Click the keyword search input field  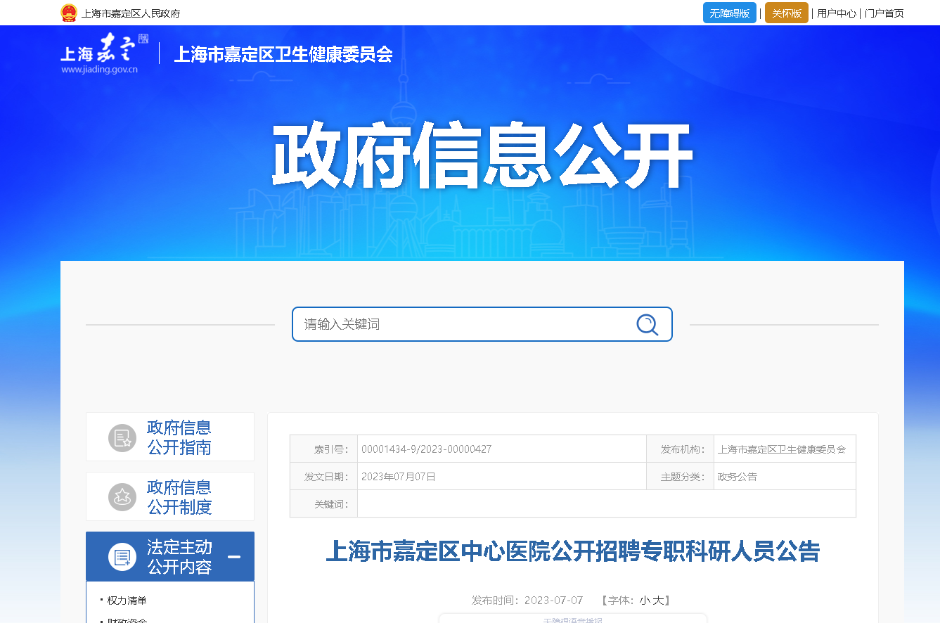coord(464,324)
